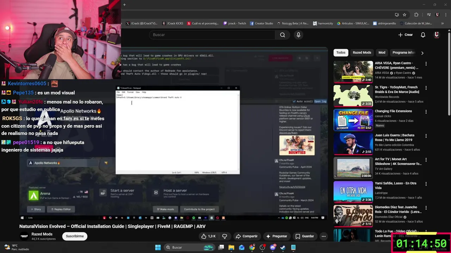The width and height of the screenshot is (451, 253).
Task: Open more actions ellipsis below video
Action: pyautogui.click(x=323, y=236)
